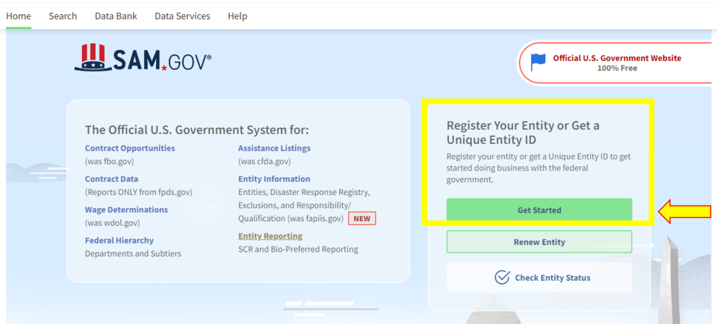Viewport: 717px width, 324px height.
Task: Open the Contract Opportunities link
Action: [130, 148]
